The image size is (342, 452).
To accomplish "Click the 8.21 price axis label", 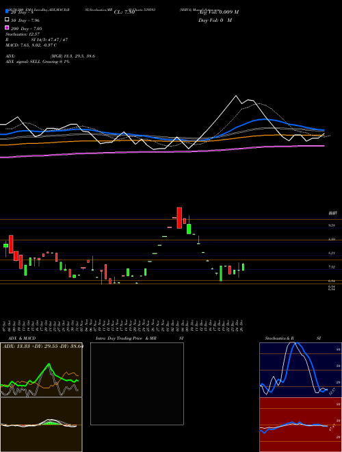I will 331,253.
